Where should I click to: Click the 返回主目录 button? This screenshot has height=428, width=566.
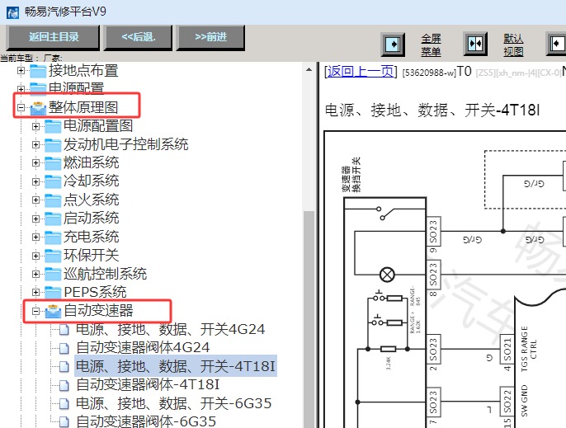[x=53, y=37]
